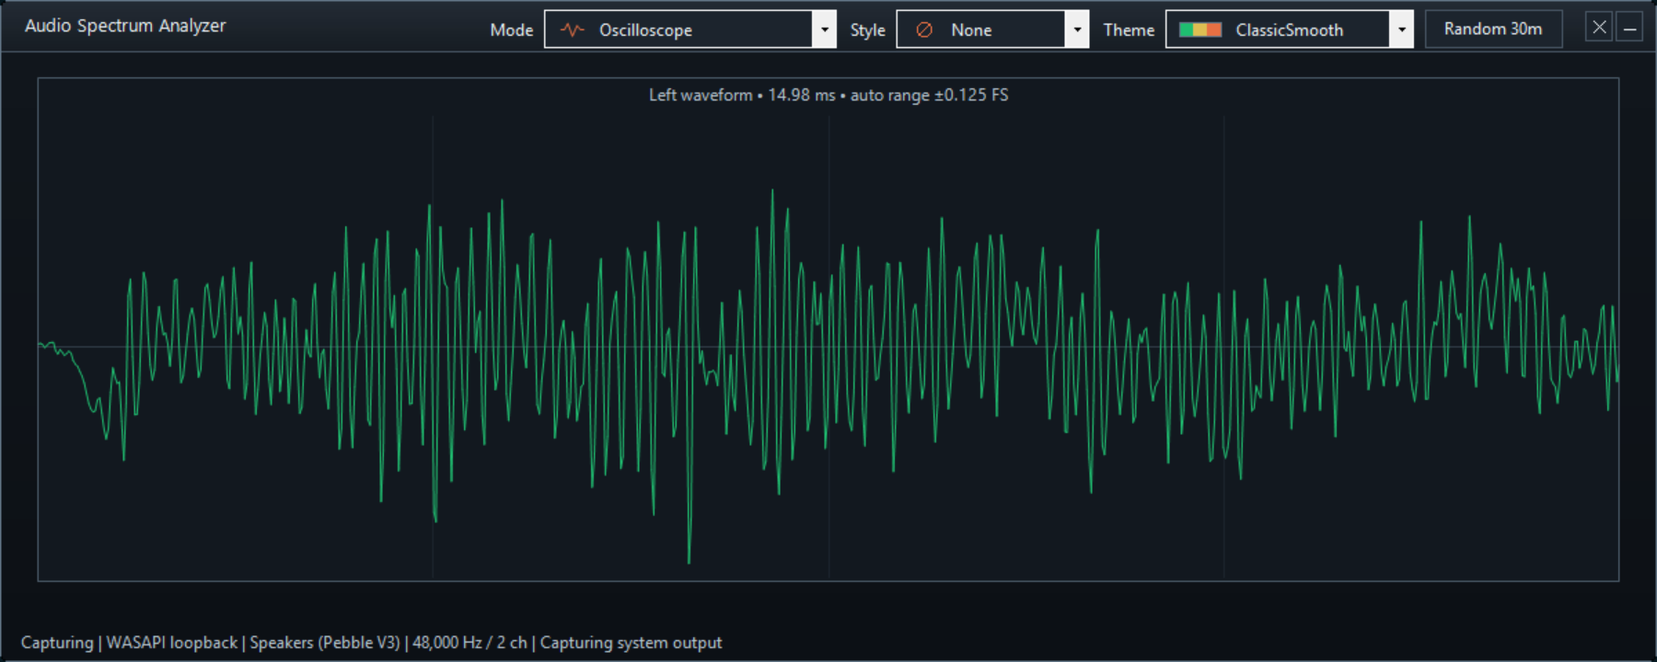
Task: Click 'Speakers (Pebble V3)' in status bar
Action: (x=325, y=643)
